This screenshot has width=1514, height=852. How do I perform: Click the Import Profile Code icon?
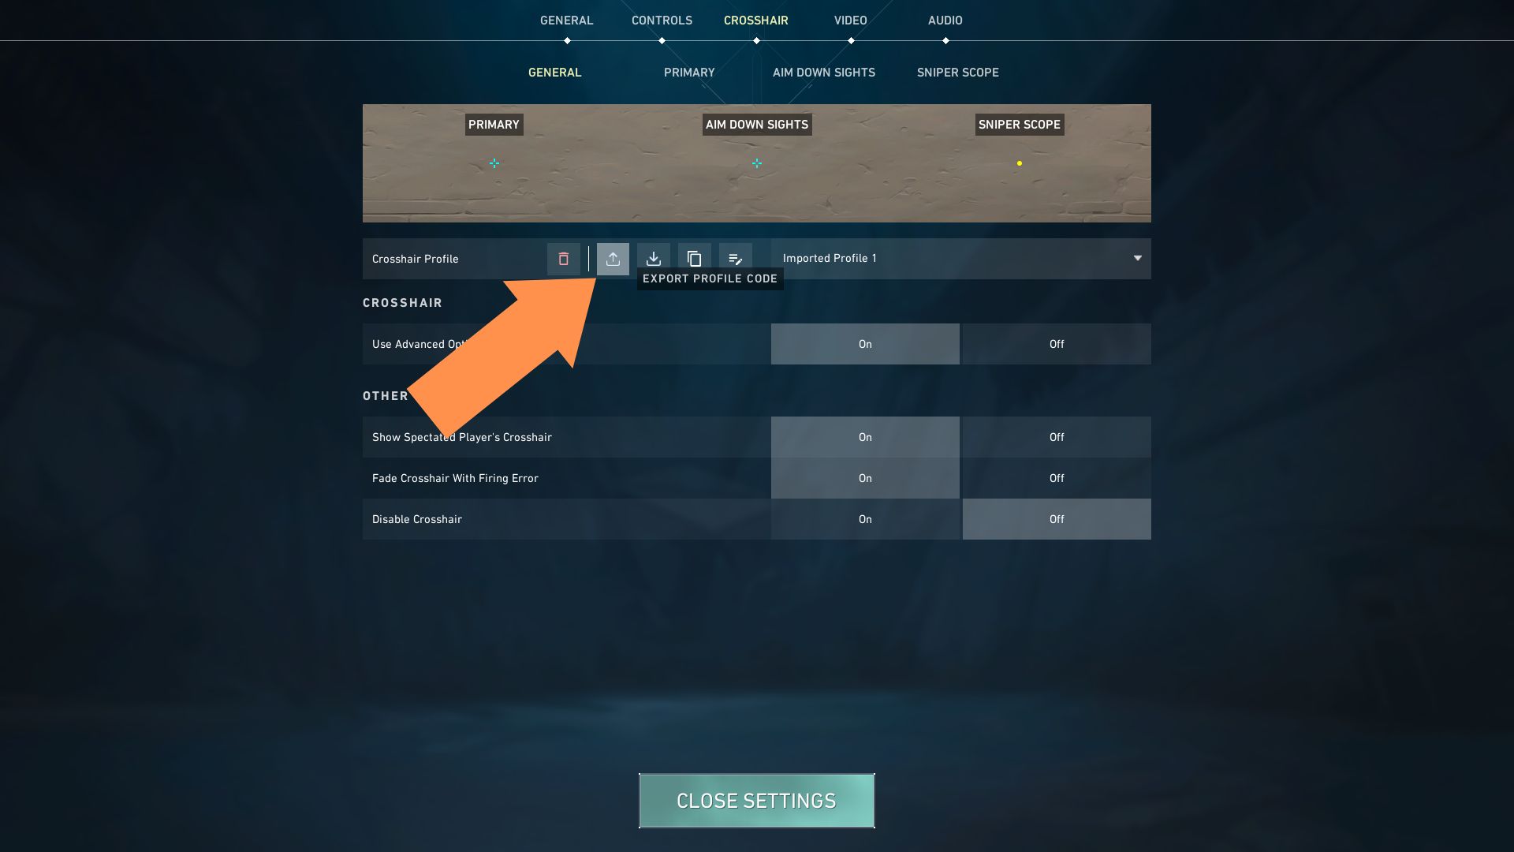(653, 258)
